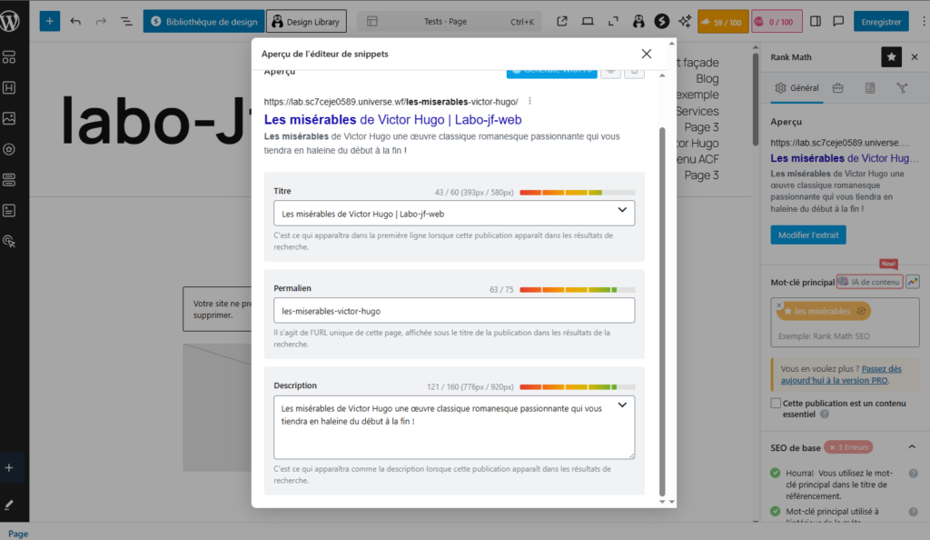The height and width of the screenshot is (540, 930).
Task: Expand the Description variables dropdown arrow
Action: point(621,405)
